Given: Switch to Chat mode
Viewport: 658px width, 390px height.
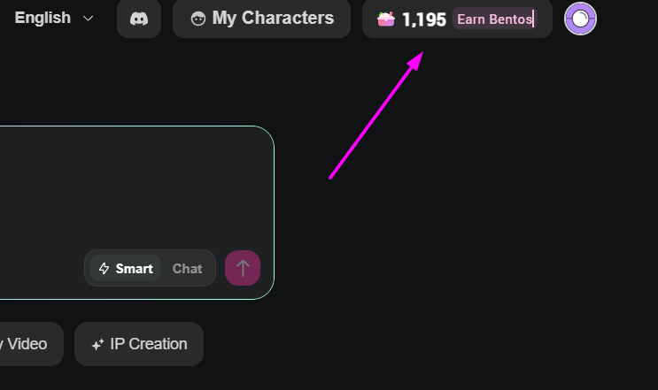Looking at the screenshot, I should click(x=187, y=268).
